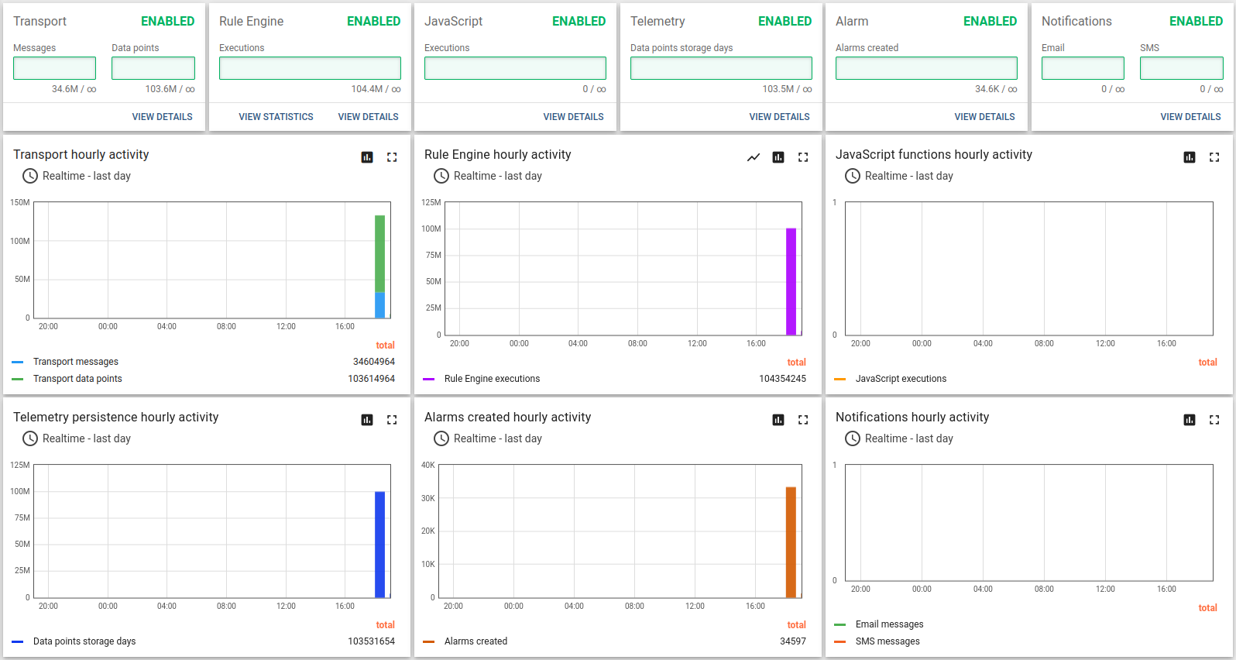1236x660 pixels.
Task: Expand Transport hourly activity widget to fullscreen
Action: click(392, 157)
